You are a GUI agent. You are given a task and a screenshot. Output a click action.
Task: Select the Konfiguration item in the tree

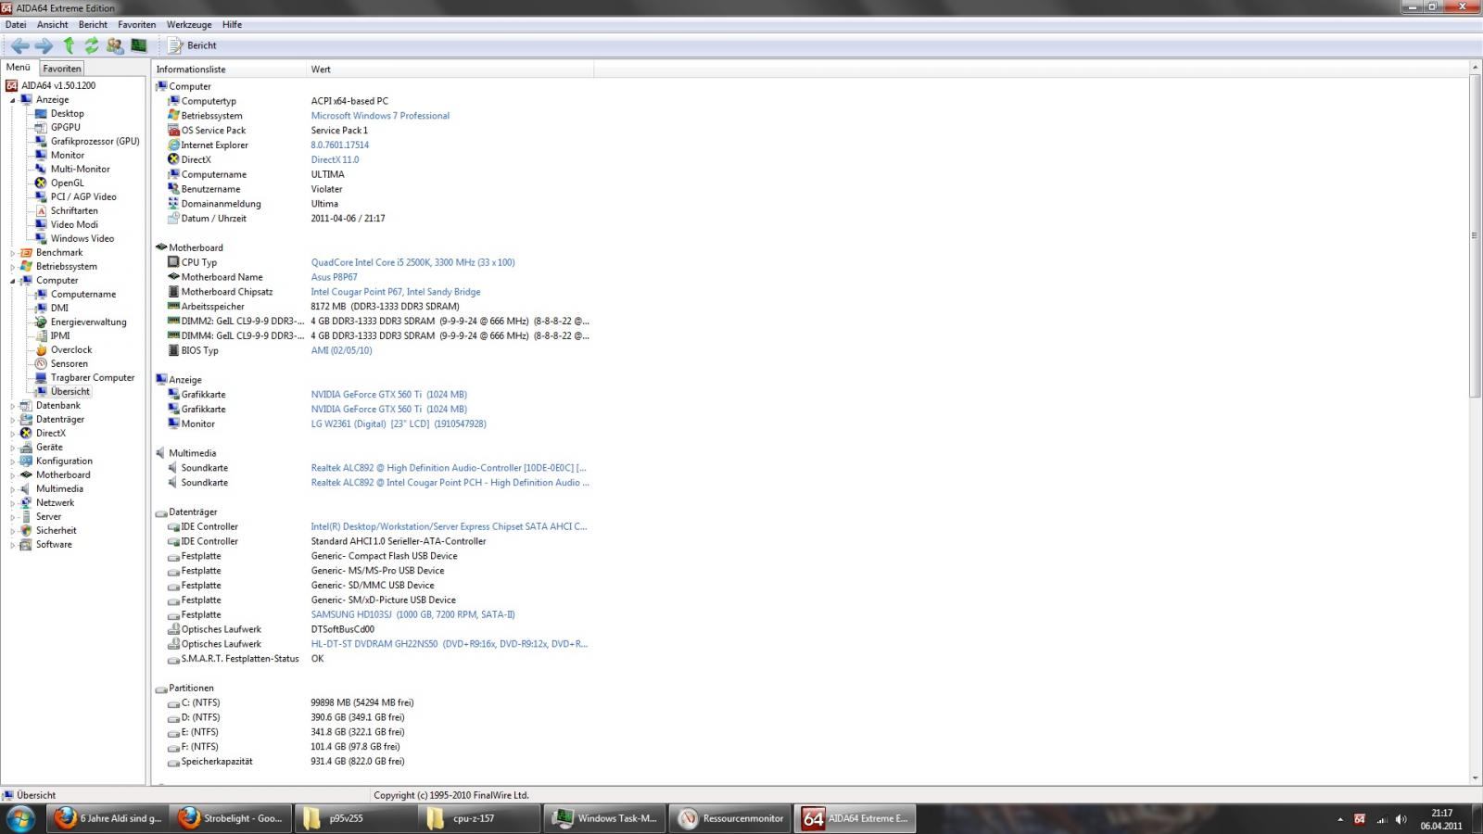point(64,461)
